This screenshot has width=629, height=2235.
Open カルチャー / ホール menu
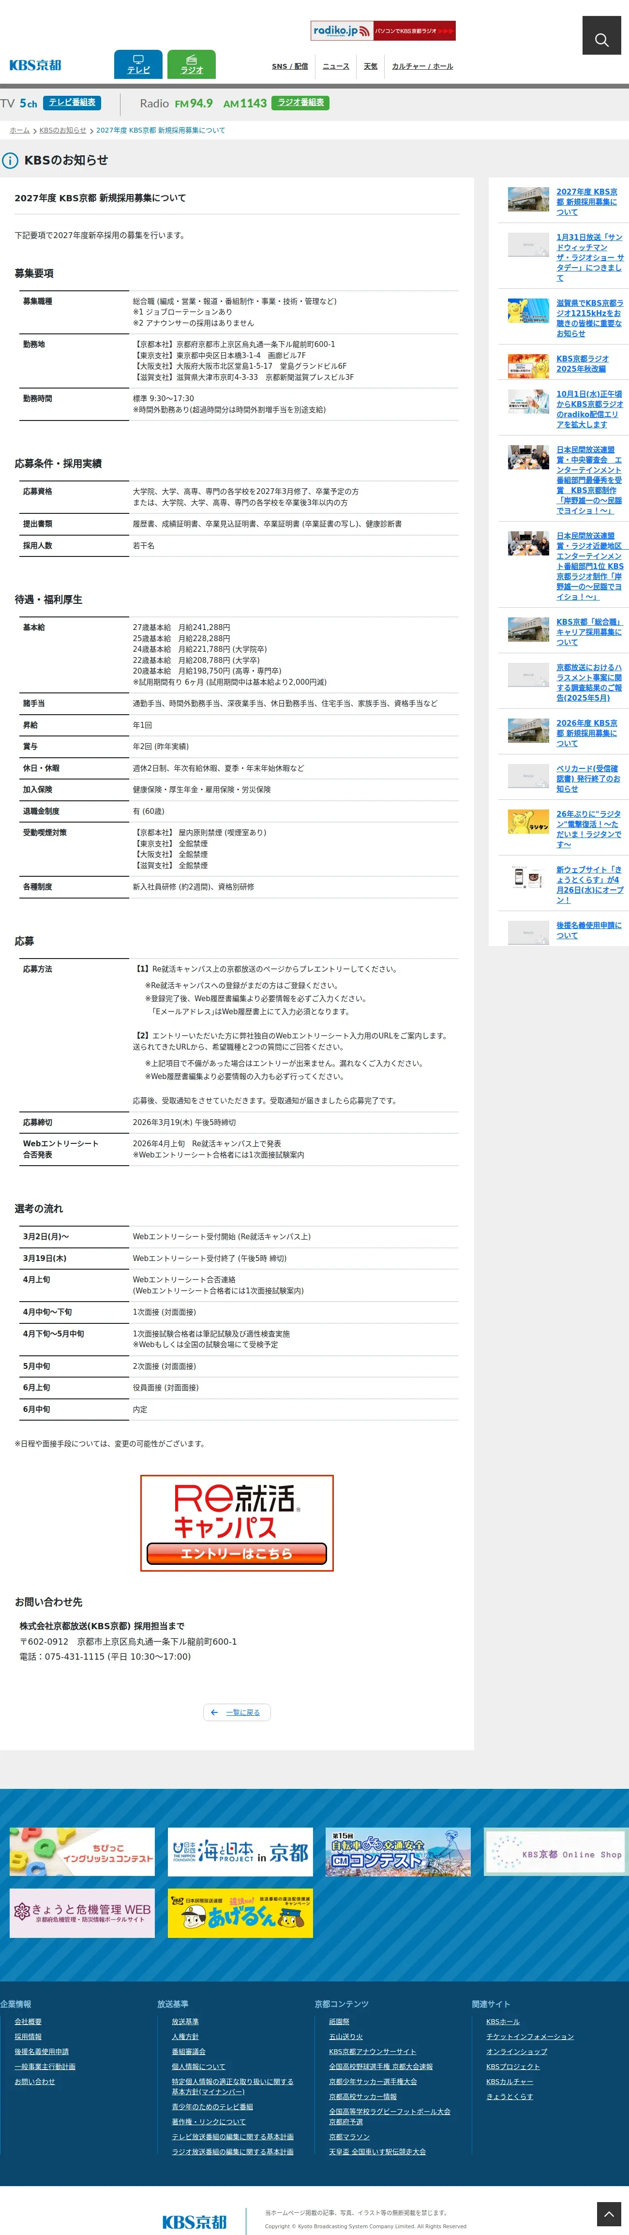coord(422,66)
